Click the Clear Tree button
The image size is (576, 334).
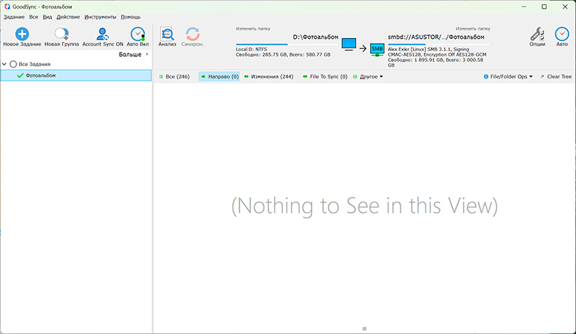pyautogui.click(x=555, y=76)
